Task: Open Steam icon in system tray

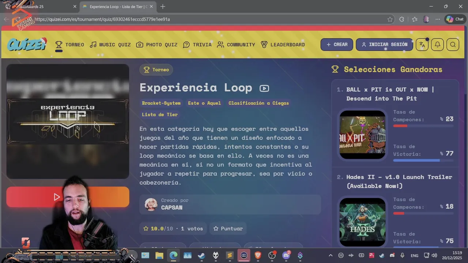Action: point(382,255)
